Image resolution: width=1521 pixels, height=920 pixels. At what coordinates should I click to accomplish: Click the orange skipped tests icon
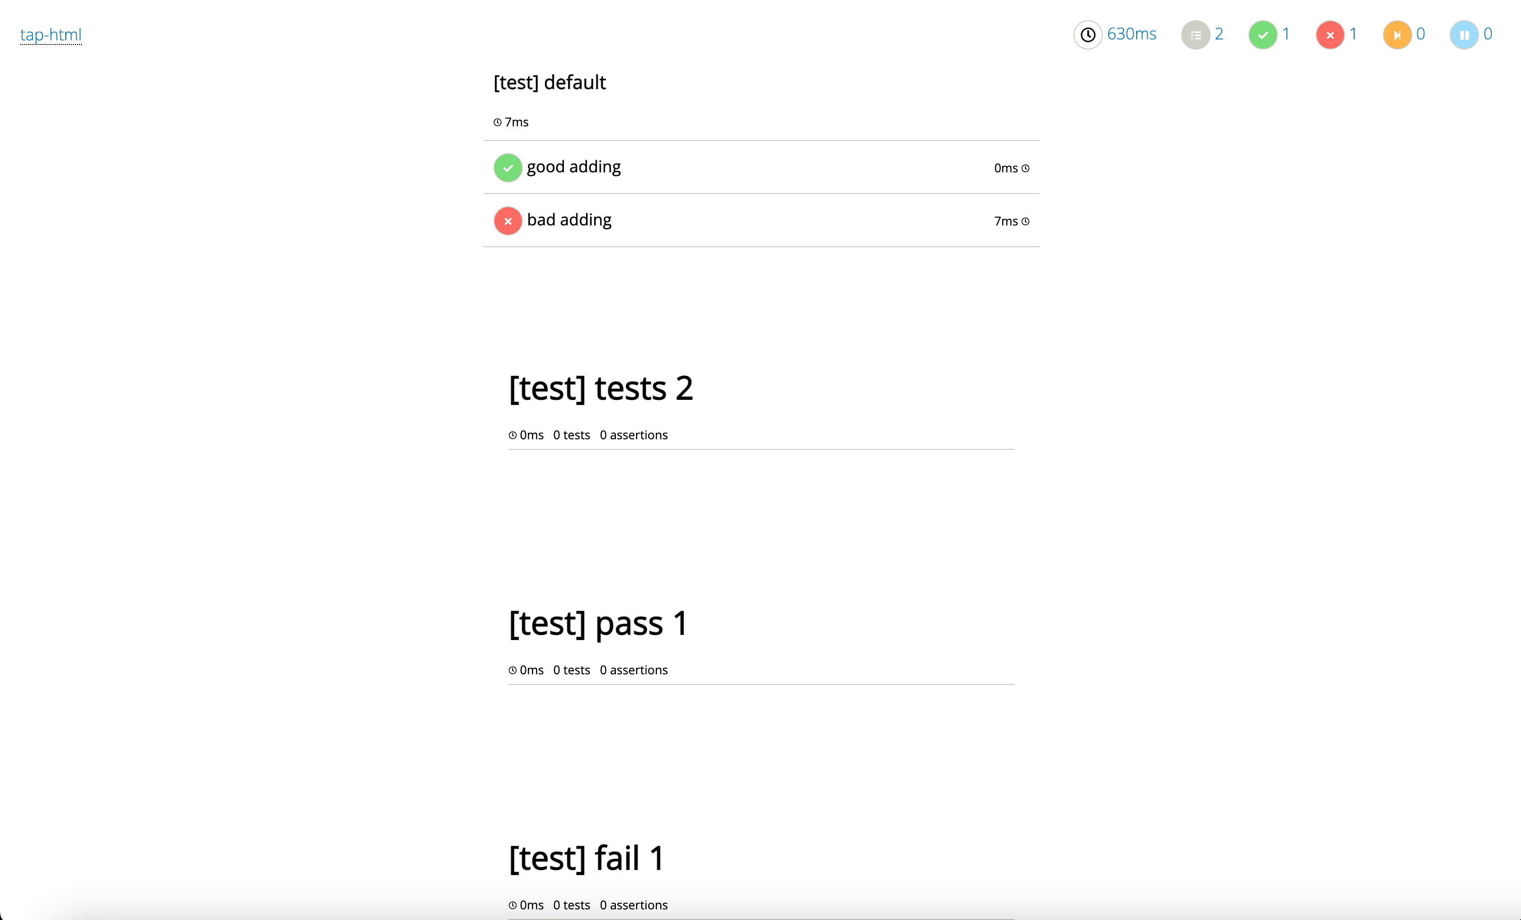[x=1397, y=34]
